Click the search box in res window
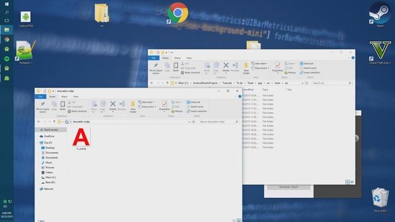395x222 pixels. pyautogui.click(x=331, y=83)
